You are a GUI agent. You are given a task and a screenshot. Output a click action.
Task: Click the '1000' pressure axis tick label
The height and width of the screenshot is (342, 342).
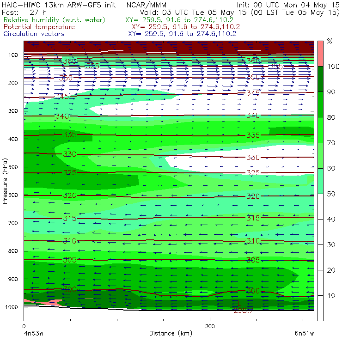12,307
